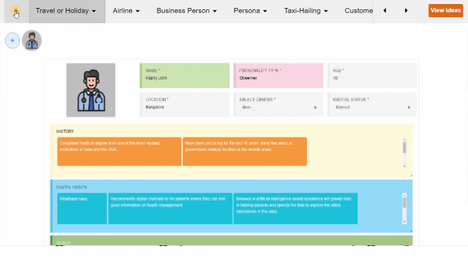This screenshot has height=278, width=468.
Task: Click the large doctor profile picture
Action: pyautogui.click(x=91, y=90)
